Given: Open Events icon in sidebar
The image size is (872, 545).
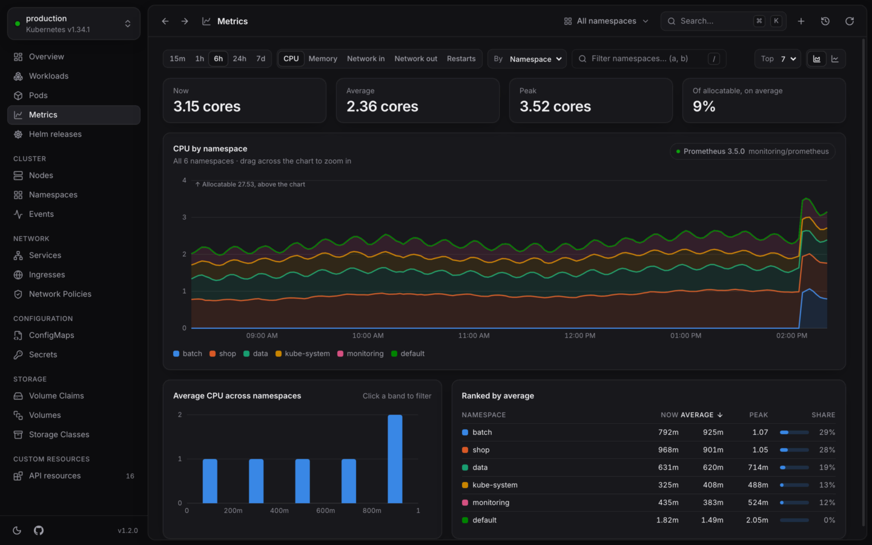Looking at the screenshot, I should (18, 214).
